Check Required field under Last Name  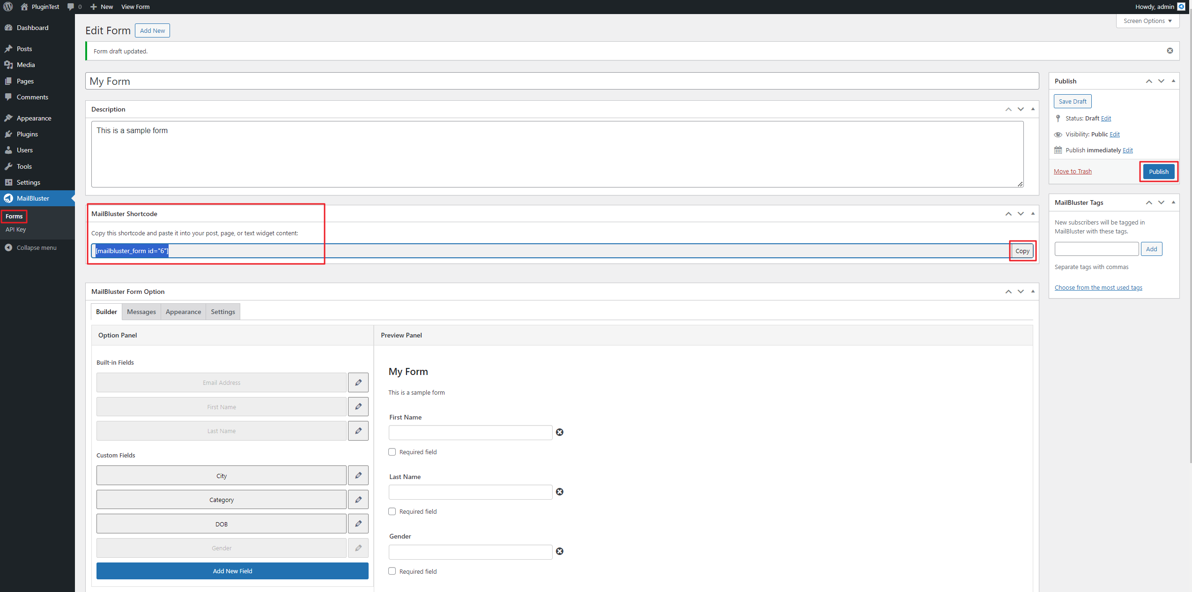(392, 511)
